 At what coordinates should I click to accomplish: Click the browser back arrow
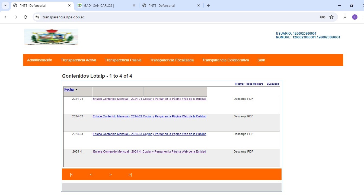click(6, 17)
